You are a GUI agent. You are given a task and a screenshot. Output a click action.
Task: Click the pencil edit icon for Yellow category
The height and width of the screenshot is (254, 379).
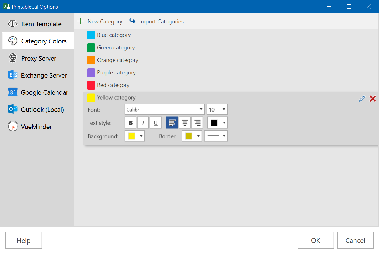[x=362, y=99]
